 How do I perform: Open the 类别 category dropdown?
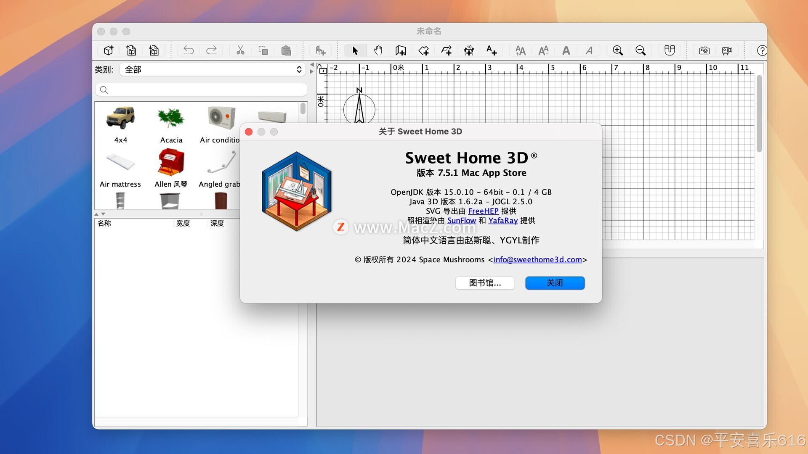point(213,69)
